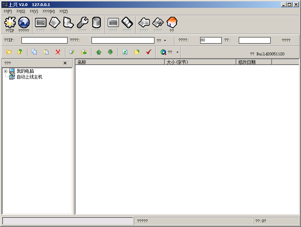
Task: Select 自动上线主机 in the tree
Action: 29,77
